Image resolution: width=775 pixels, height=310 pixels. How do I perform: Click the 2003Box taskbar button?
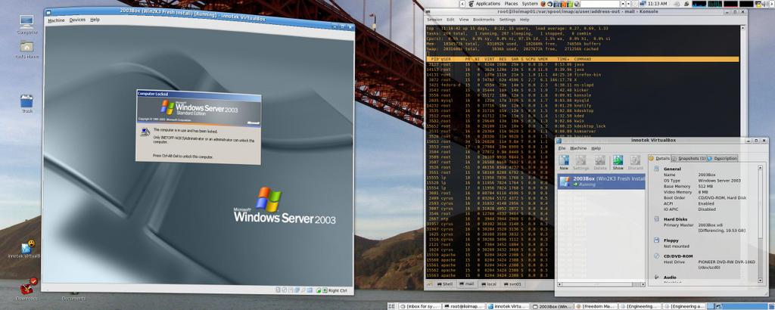(x=551, y=306)
